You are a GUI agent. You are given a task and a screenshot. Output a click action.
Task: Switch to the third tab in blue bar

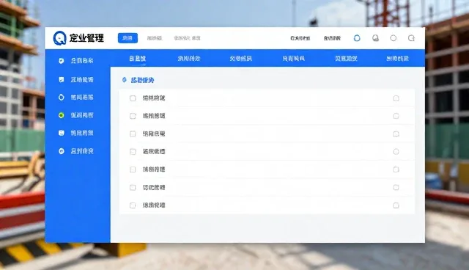pyautogui.click(x=241, y=59)
